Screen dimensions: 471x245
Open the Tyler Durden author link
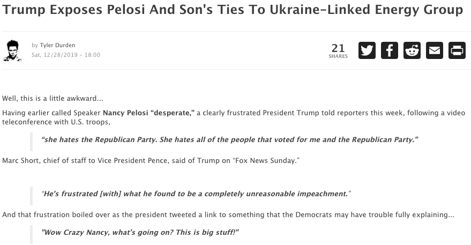pos(57,45)
